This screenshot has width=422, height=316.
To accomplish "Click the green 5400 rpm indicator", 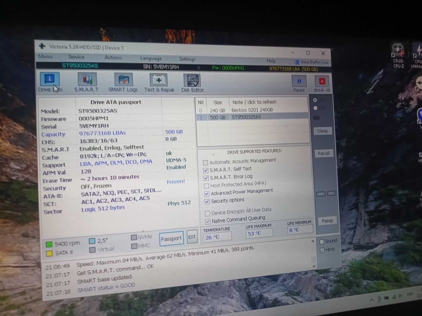I will [x=49, y=244].
